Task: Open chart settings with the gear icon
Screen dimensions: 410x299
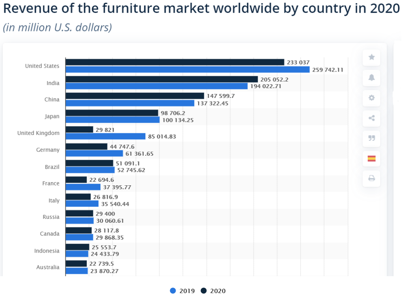Action: pyautogui.click(x=371, y=98)
